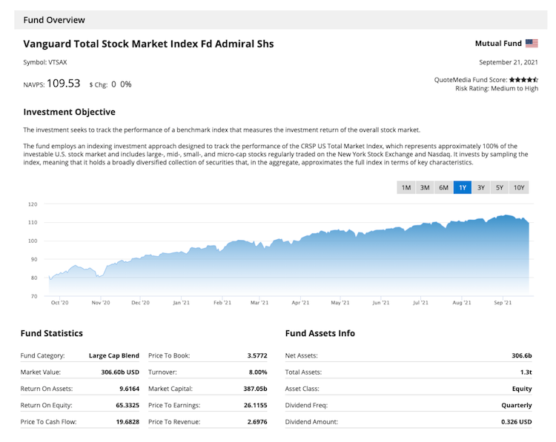Click the Oct '20 chart axis label
Image resolution: width=556 pixels, height=442 pixels.
coord(59,303)
